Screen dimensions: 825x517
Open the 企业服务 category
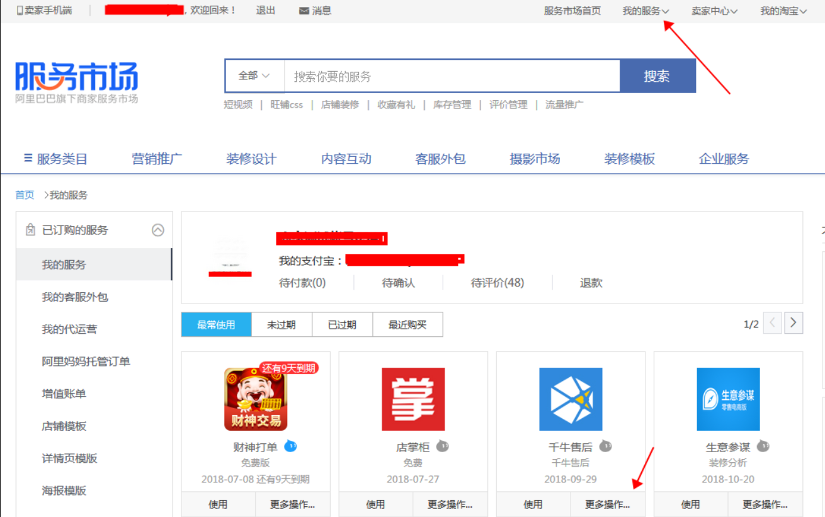pos(724,159)
